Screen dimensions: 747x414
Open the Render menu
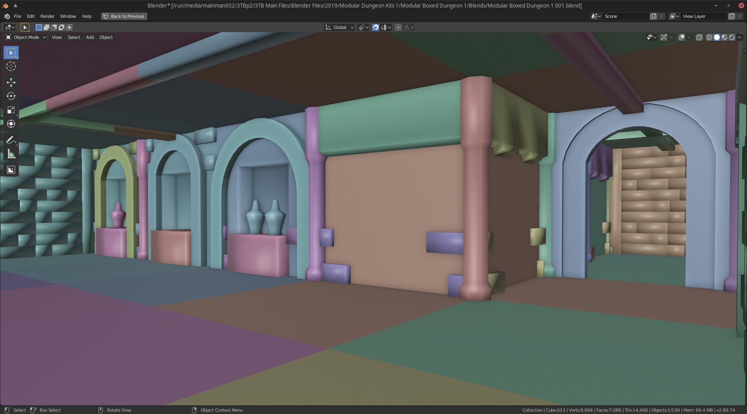pos(47,16)
